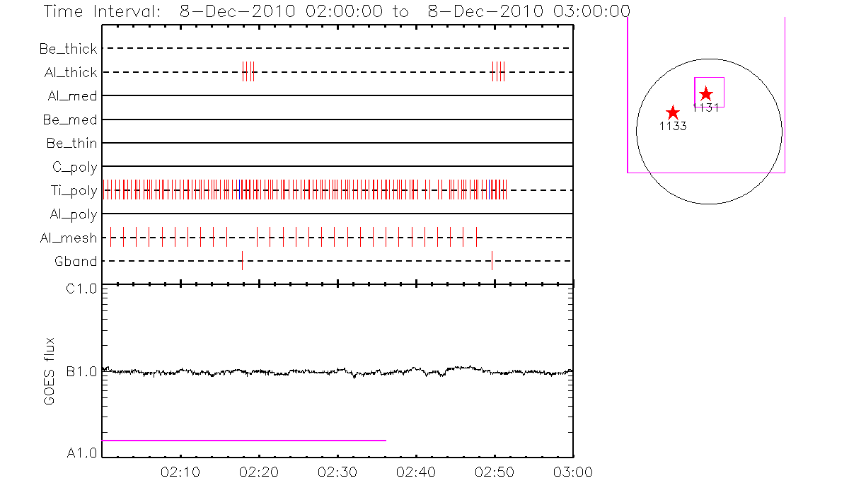The height and width of the screenshot is (495, 849).
Task: Click the Al_poly filter label
Action: 73,215
